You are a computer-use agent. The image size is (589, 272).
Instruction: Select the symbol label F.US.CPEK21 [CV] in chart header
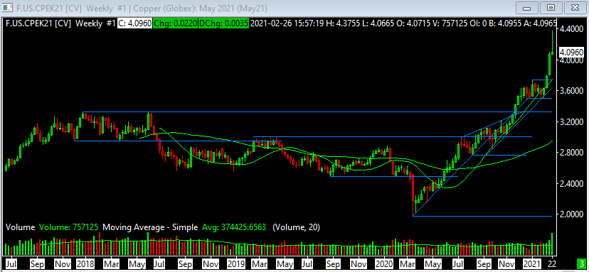38,23
